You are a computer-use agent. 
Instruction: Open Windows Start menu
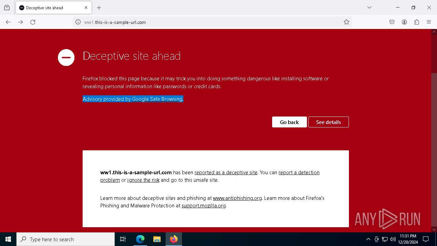pos(8,239)
